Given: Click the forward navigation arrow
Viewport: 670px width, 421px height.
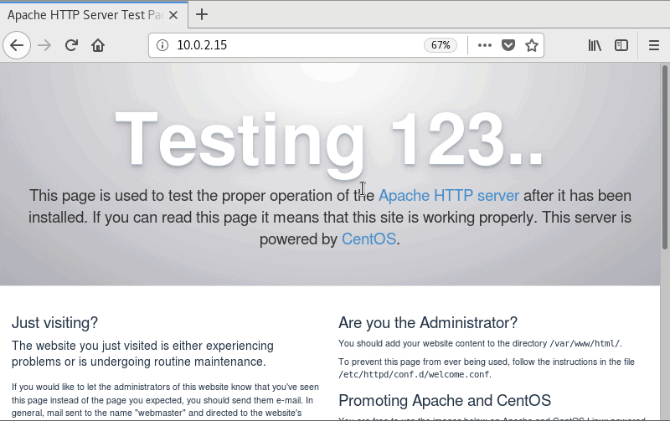Looking at the screenshot, I should coord(44,45).
